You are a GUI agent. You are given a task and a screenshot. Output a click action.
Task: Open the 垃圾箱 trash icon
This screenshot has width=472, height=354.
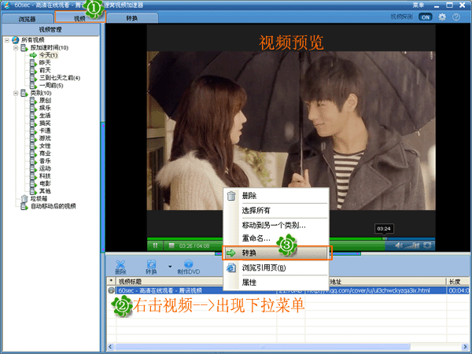click(24, 199)
